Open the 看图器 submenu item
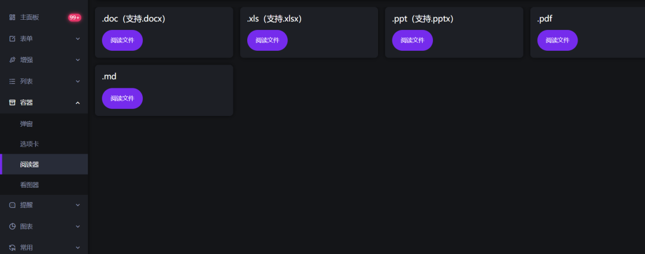The image size is (645, 254). pyautogui.click(x=44, y=185)
